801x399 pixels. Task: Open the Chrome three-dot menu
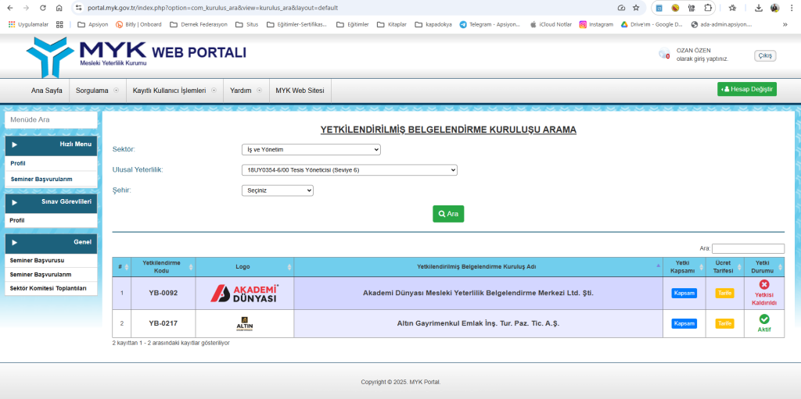pyautogui.click(x=791, y=8)
